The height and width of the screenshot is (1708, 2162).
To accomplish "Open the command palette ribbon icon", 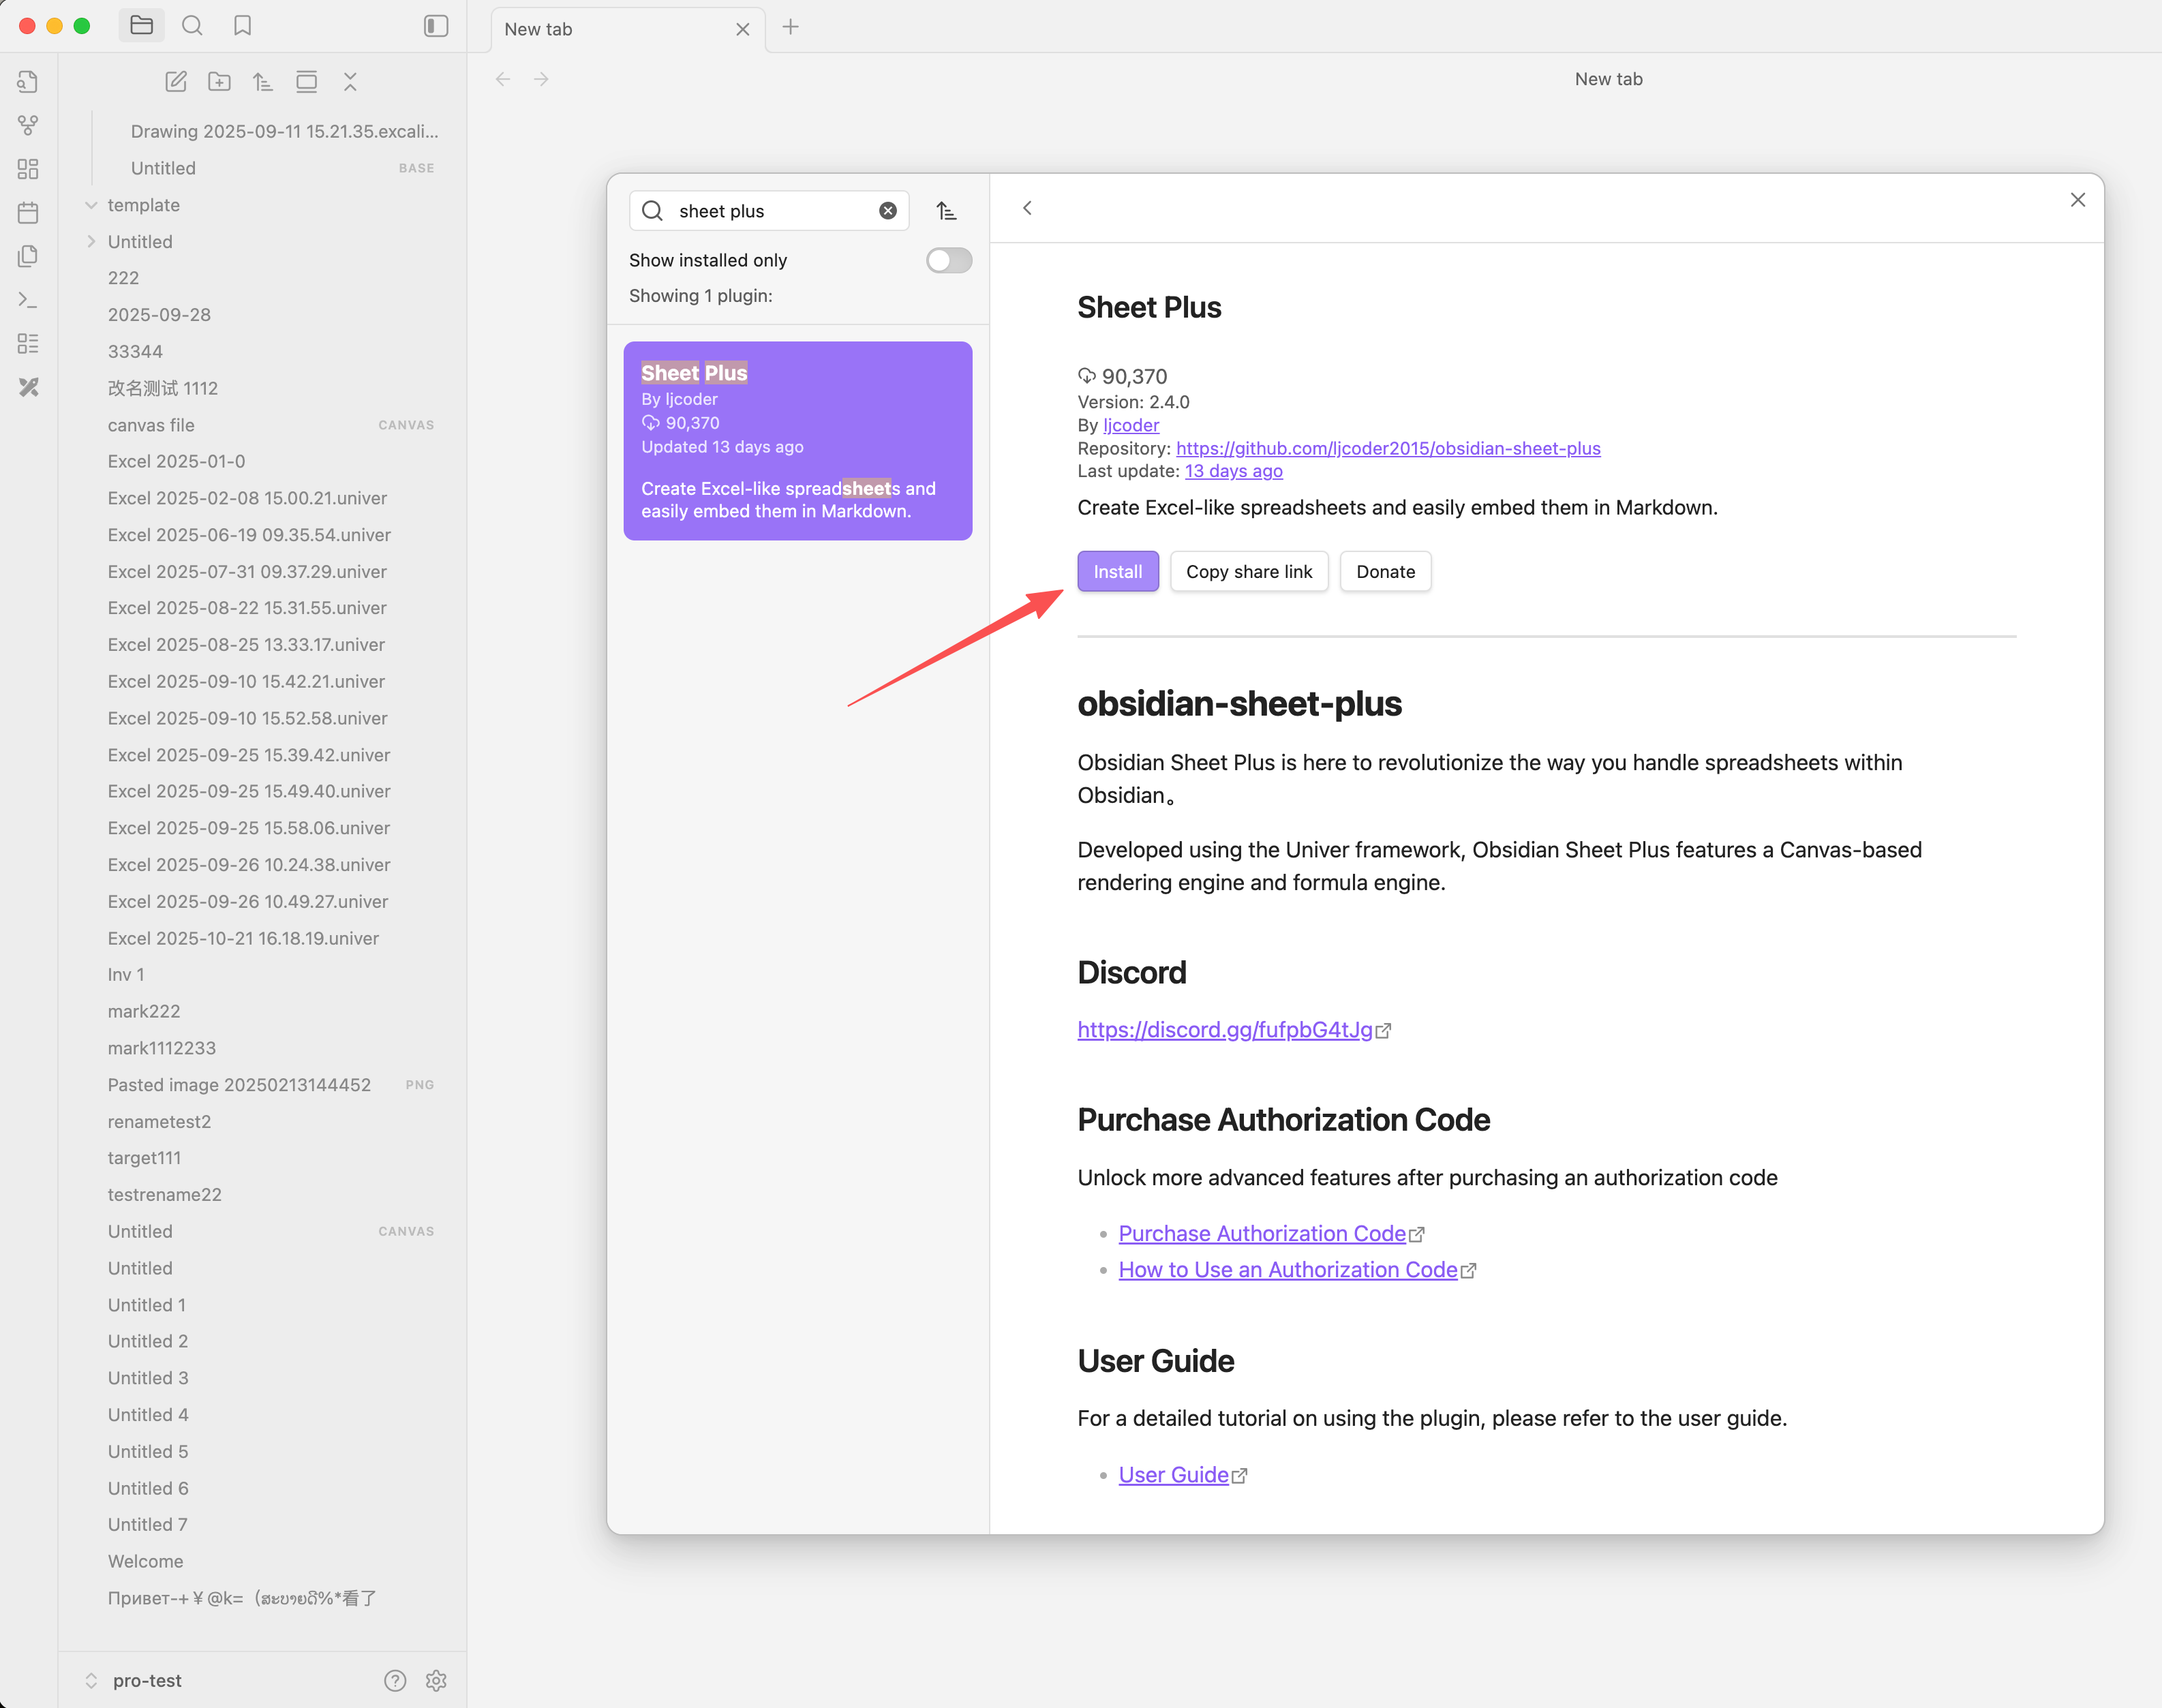I will click(28, 300).
